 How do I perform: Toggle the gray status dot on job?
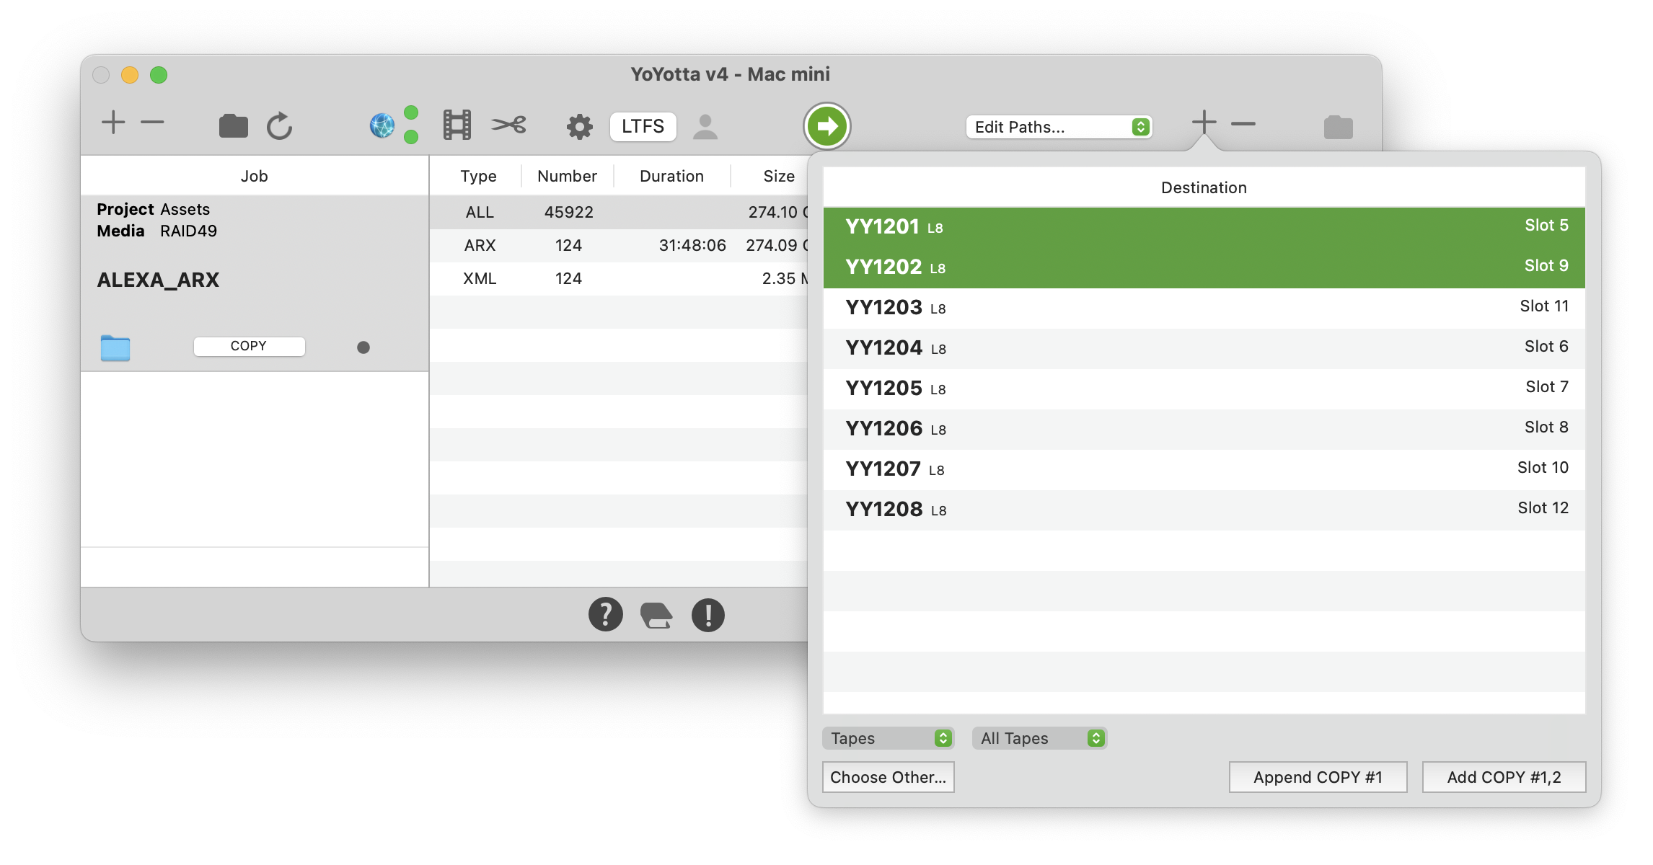[363, 347]
